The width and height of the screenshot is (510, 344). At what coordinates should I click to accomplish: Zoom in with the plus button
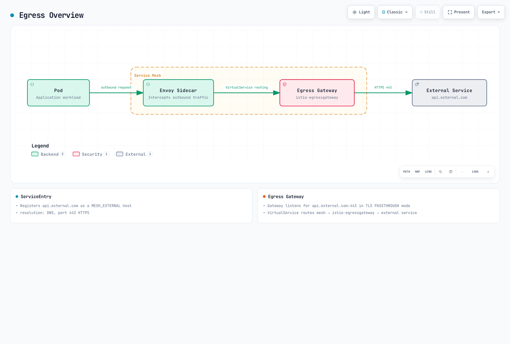pos(488,172)
